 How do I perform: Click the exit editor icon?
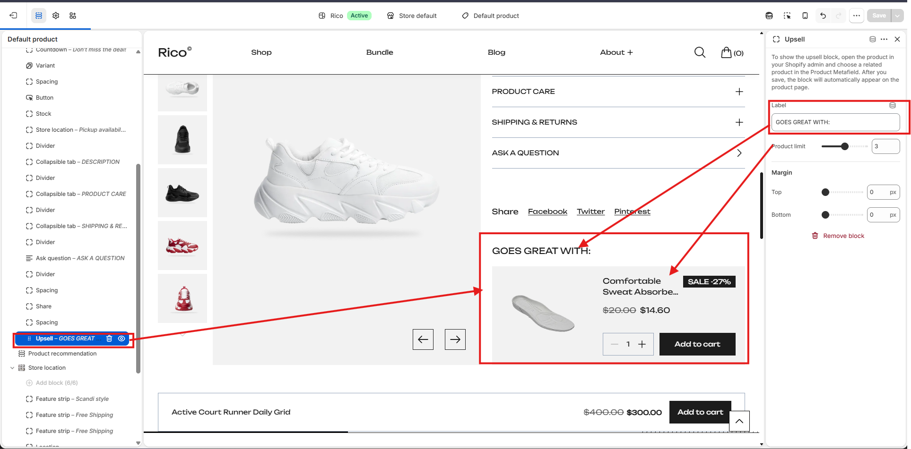click(x=13, y=16)
